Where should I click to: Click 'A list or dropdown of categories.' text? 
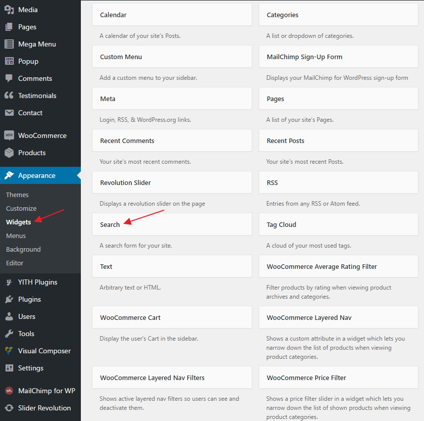point(310,36)
